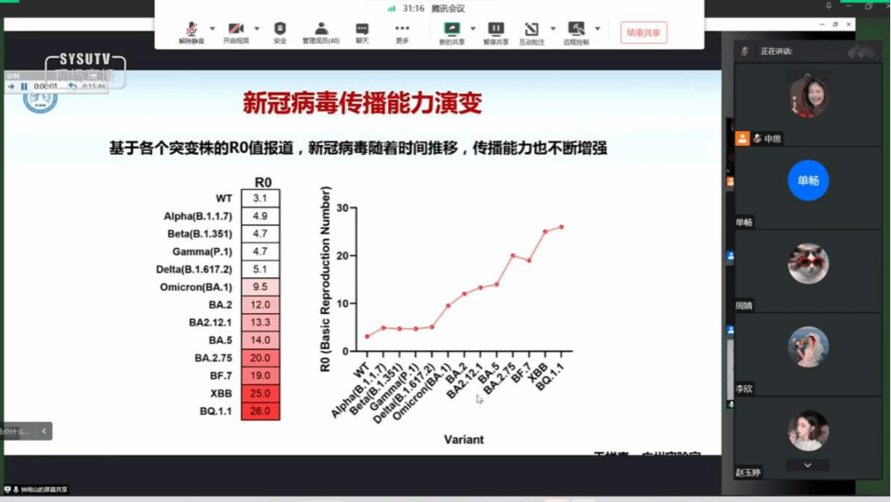Viewport: 891px width, 502px height.
Task: Collapse the left side panel arrow
Action: point(45,430)
